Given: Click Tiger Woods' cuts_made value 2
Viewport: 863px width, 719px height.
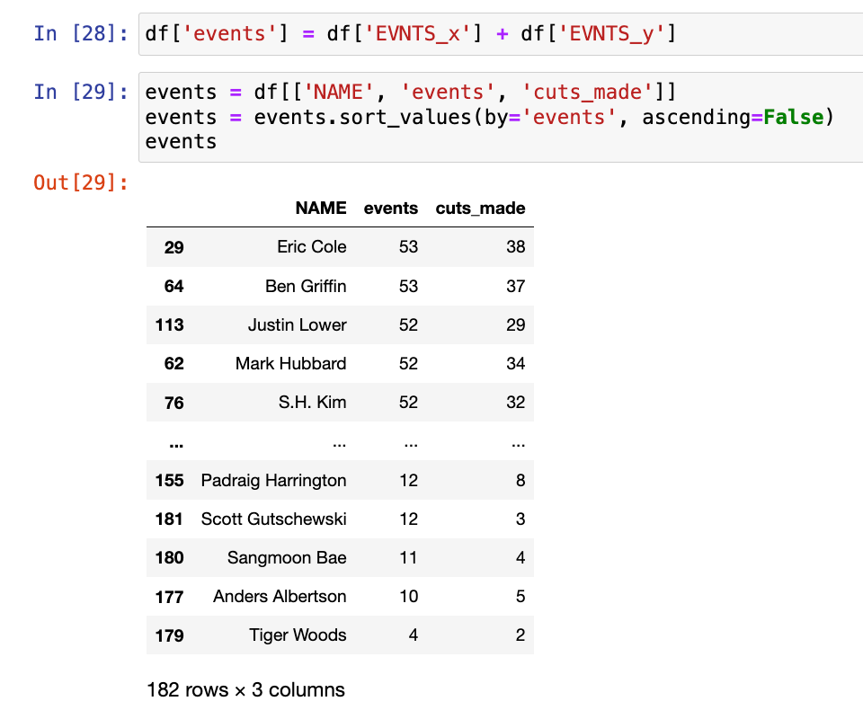Looking at the screenshot, I should click(x=520, y=635).
